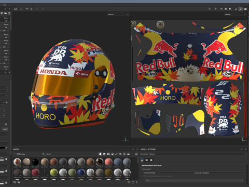Click the save icon at Assets panel bottom
This screenshot has height=187, width=249.
pyautogui.click(x=133, y=182)
